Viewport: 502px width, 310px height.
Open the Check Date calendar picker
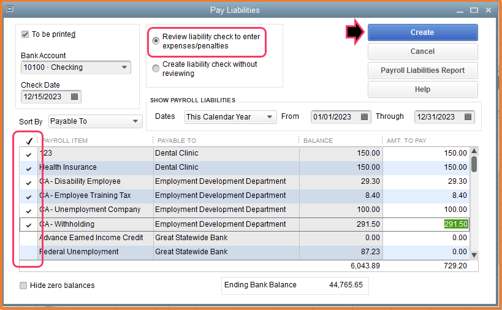[x=74, y=97]
